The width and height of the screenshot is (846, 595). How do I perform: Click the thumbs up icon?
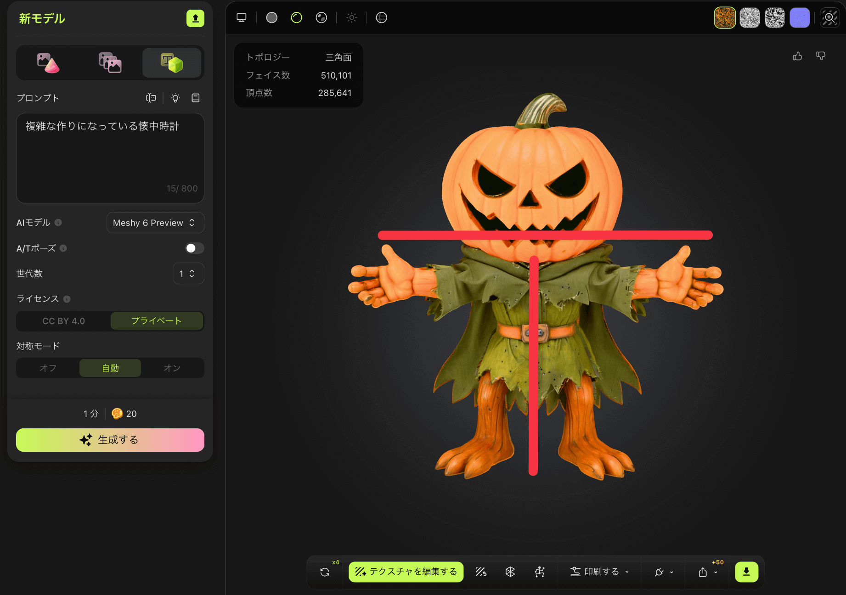click(797, 56)
